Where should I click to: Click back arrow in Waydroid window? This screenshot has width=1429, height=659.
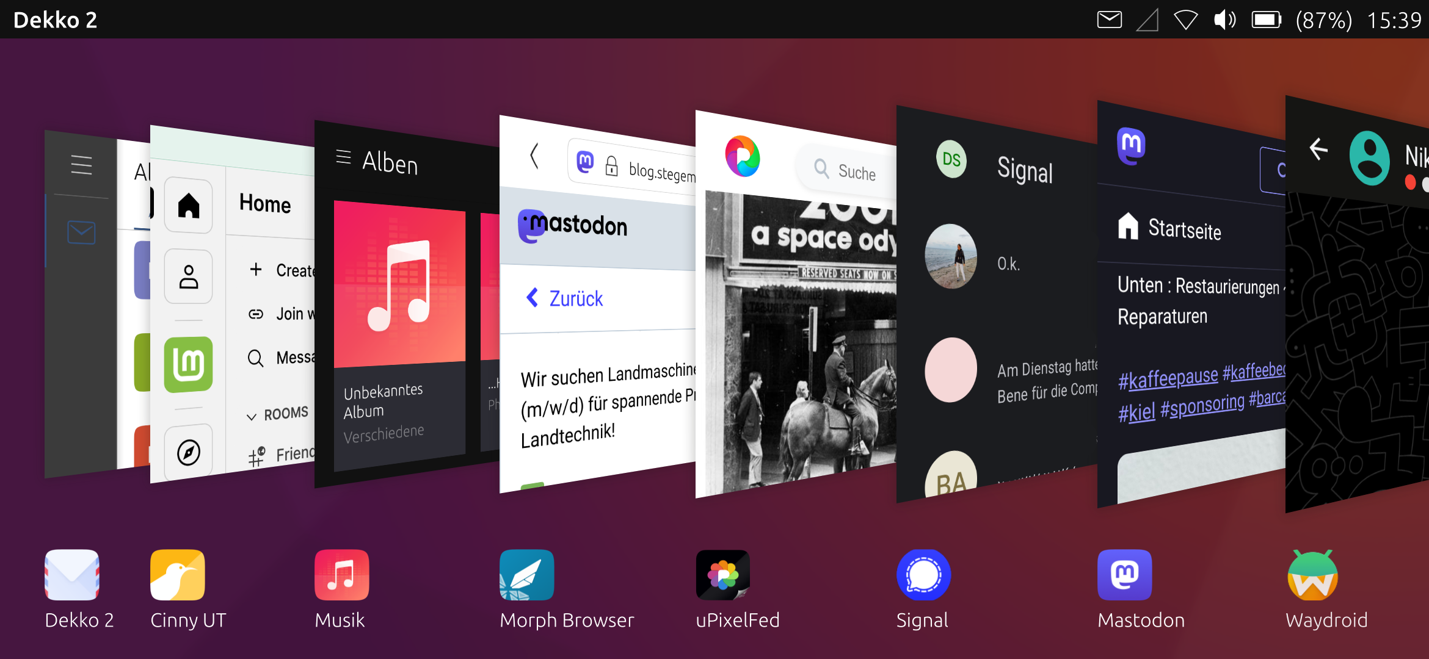[1319, 149]
